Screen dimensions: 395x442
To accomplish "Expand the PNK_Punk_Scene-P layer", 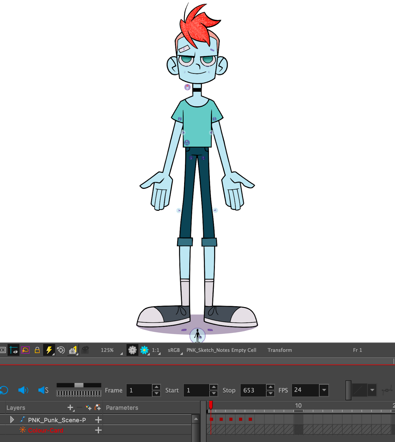I will (12, 420).
